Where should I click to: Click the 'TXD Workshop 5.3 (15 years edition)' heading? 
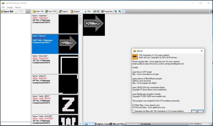[x=154, y=55]
